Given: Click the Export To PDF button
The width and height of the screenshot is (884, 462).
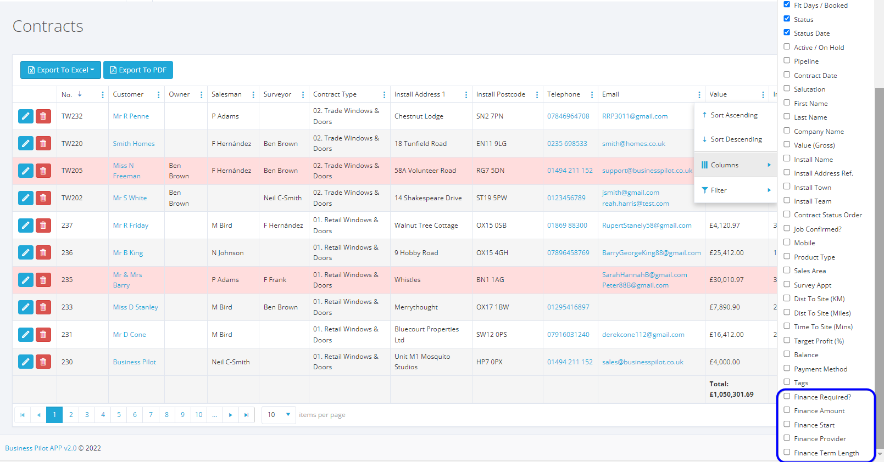Looking at the screenshot, I should coord(138,70).
